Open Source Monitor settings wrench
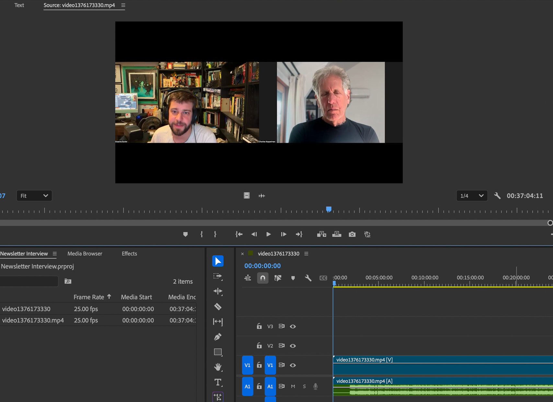 tap(497, 196)
